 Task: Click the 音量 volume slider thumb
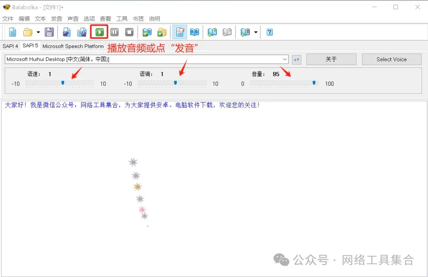(x=314, y=83)
